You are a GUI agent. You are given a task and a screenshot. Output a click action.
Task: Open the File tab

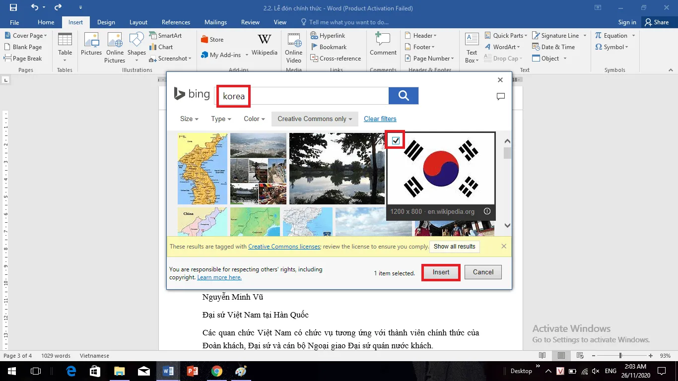[14, 22]
